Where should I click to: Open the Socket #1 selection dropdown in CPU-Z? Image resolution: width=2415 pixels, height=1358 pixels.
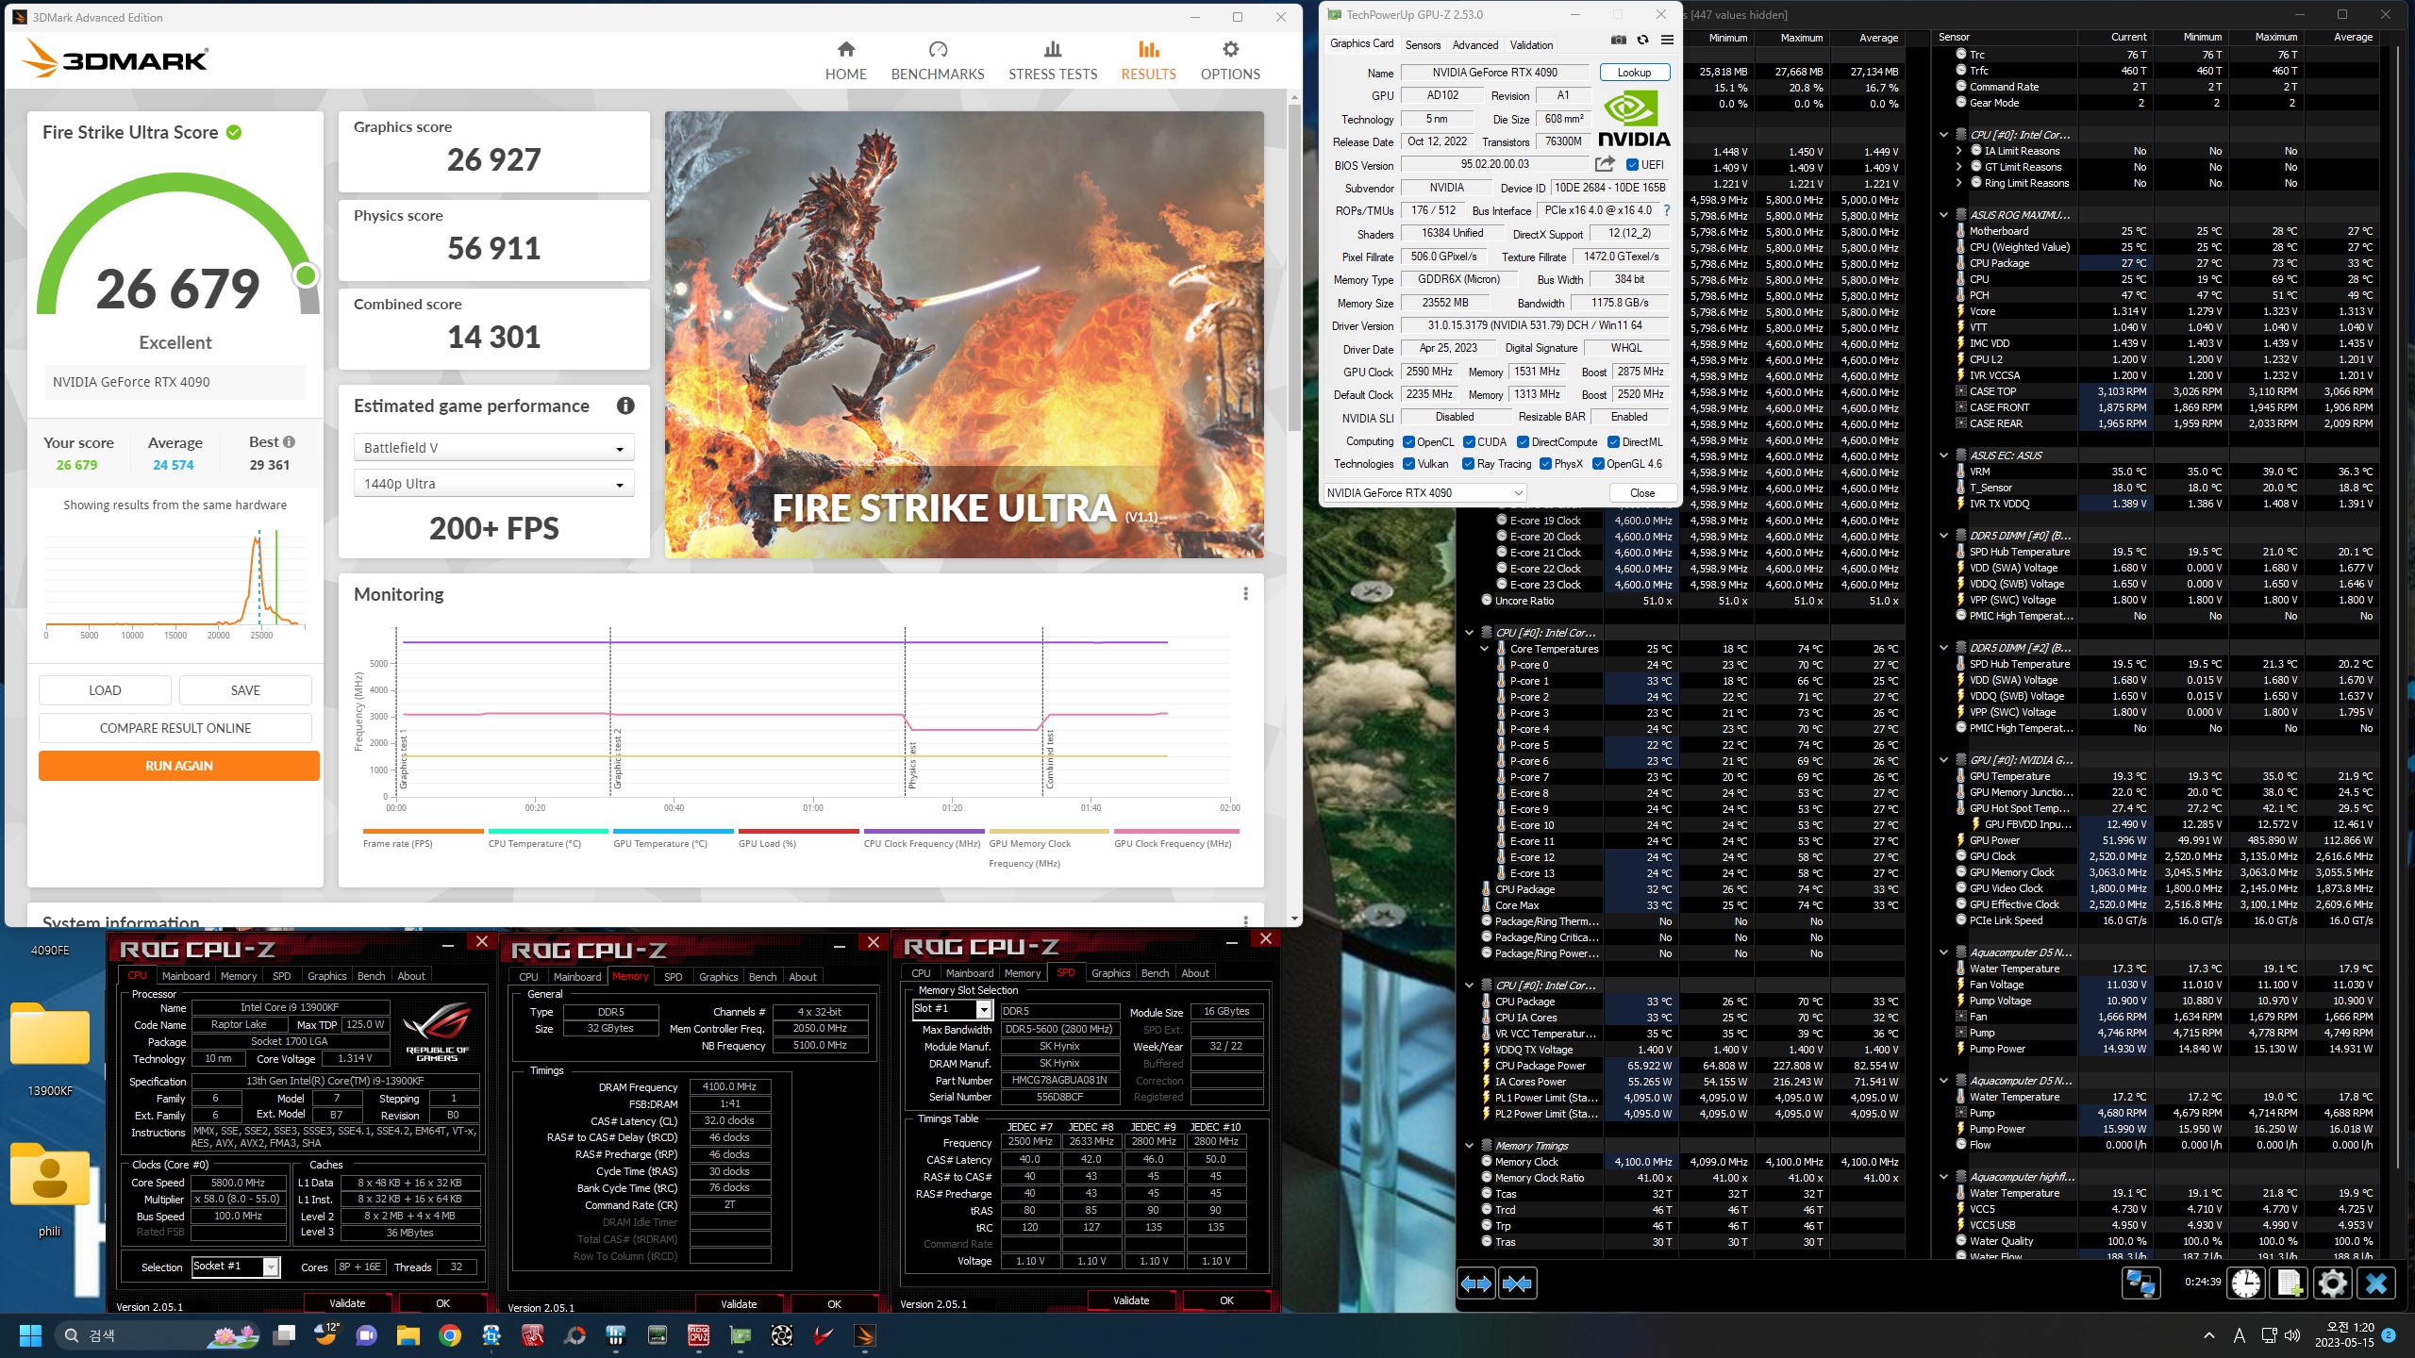coord(235,1266)
